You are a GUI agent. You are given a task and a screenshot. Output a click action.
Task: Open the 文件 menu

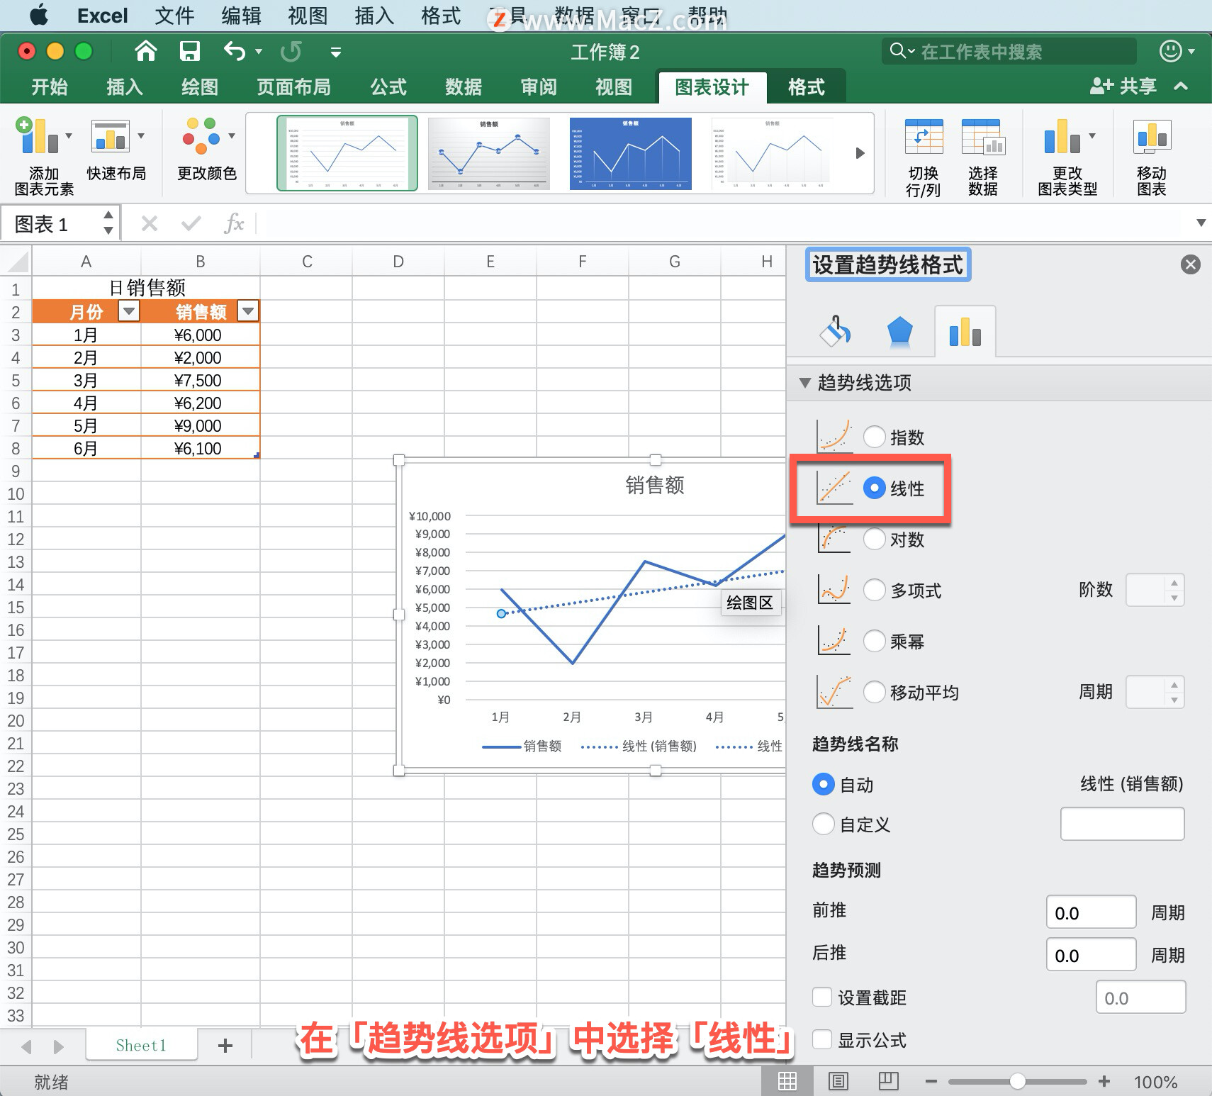coord(174,16)
